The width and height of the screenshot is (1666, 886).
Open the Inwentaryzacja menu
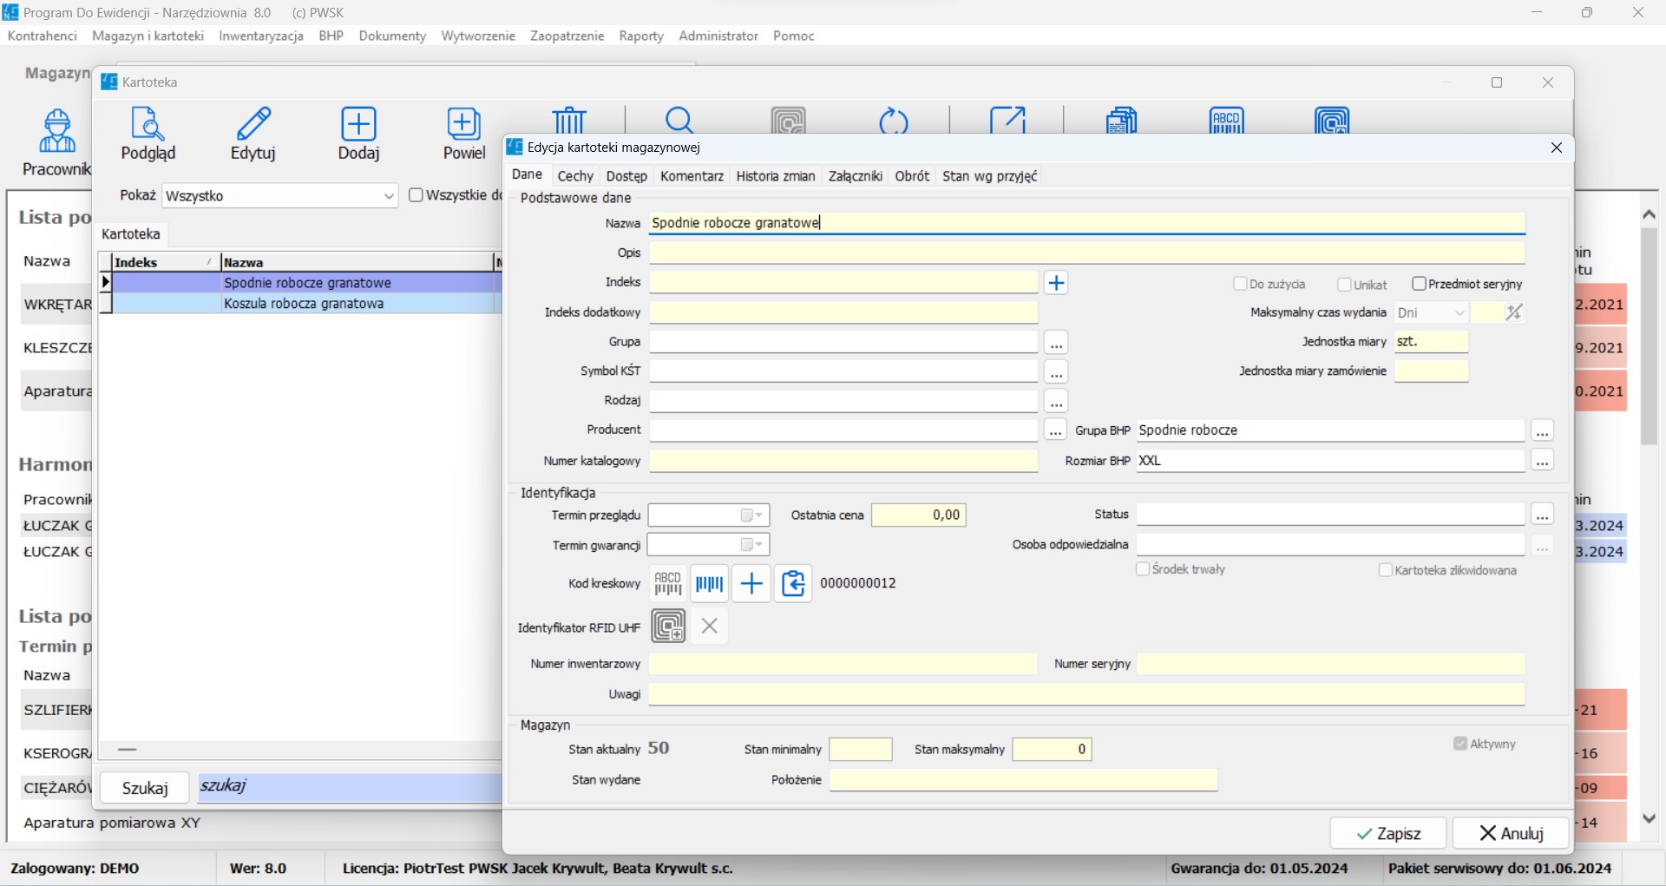[x=260, y=36]
